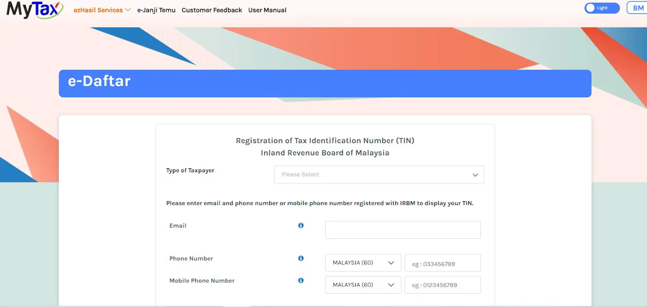Image resolution: width=647 pixels, height=307 pixels.
Task: Click the Email input field
Action: [x=403, y=230]
